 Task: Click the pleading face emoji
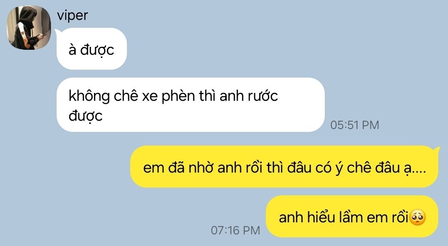tap(417, 217)
